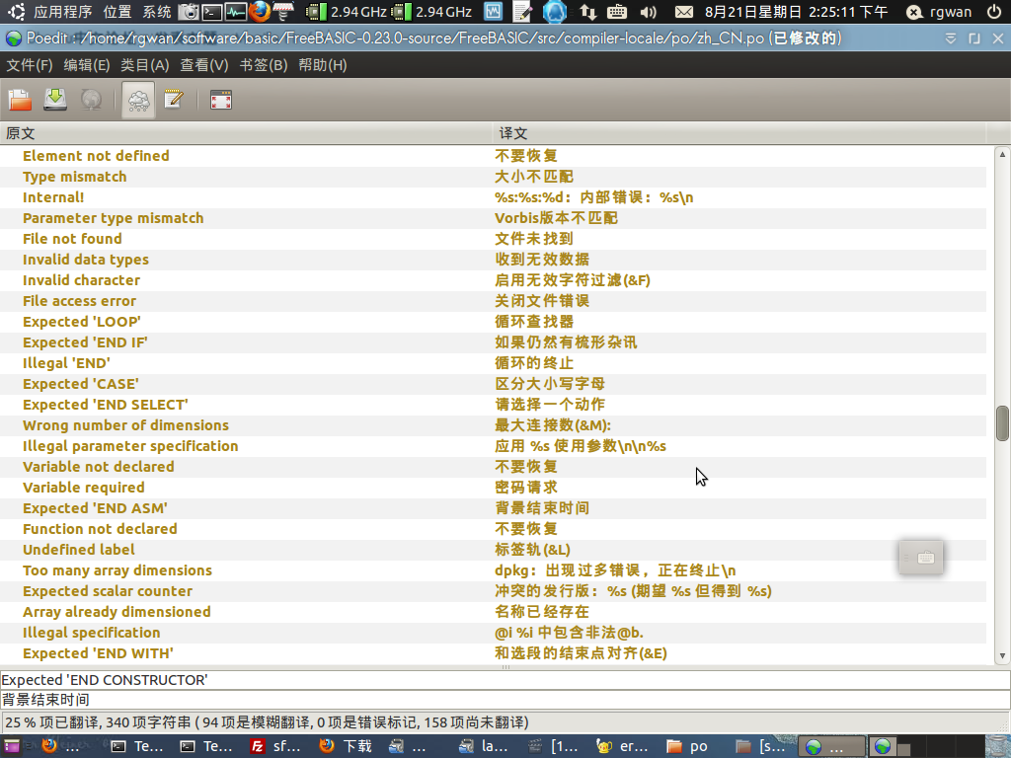
Task: Click the floating keyboard input widget
Action: tap(921, 558)
